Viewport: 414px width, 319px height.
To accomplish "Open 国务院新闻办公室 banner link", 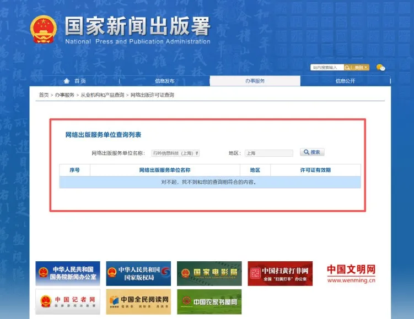I will (68, 273).
